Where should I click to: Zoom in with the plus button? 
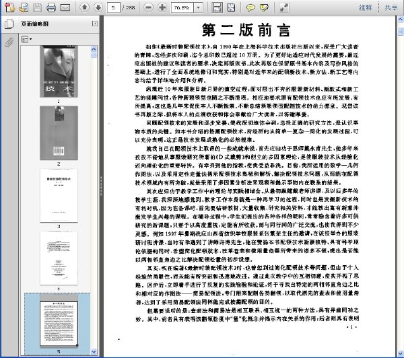[162, 7]
